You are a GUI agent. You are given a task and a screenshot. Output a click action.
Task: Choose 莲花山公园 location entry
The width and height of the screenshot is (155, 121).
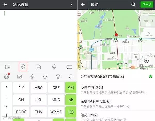point(116,116)
